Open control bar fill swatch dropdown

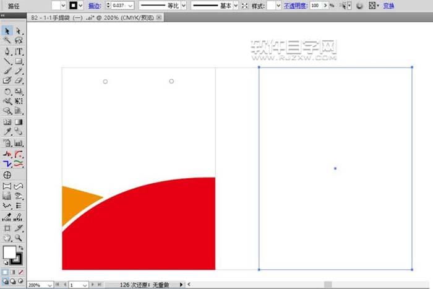[63, 6]
